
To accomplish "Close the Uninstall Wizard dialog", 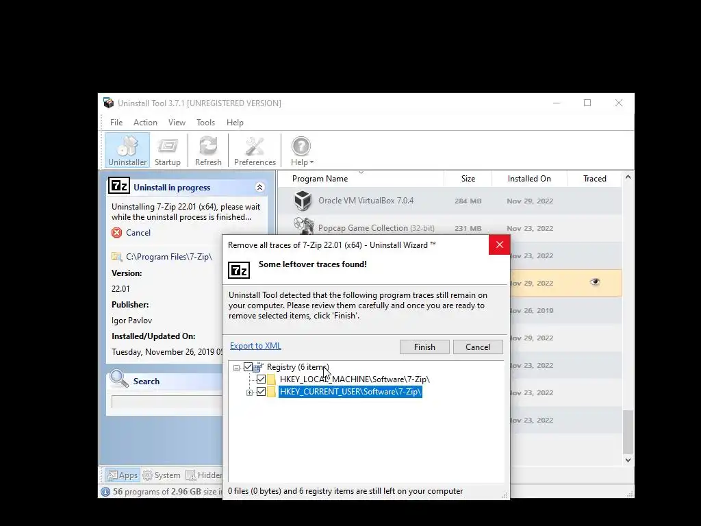I will tap(499, 245).
